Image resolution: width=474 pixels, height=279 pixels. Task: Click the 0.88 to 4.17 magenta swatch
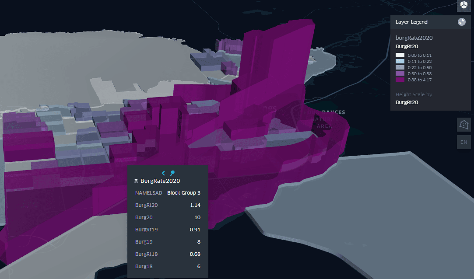[400, 80]
